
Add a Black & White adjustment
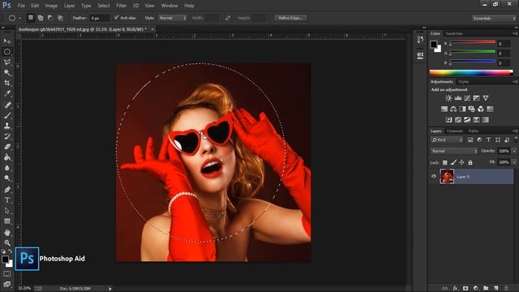click(462, 109)
